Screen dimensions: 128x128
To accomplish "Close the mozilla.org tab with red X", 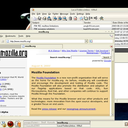I will coord(111,46).
